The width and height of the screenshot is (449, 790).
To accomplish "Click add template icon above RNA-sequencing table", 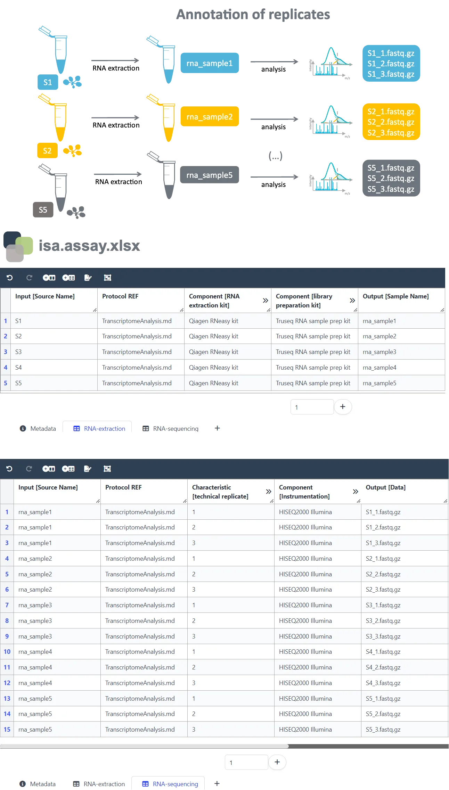I will (68, 469).
